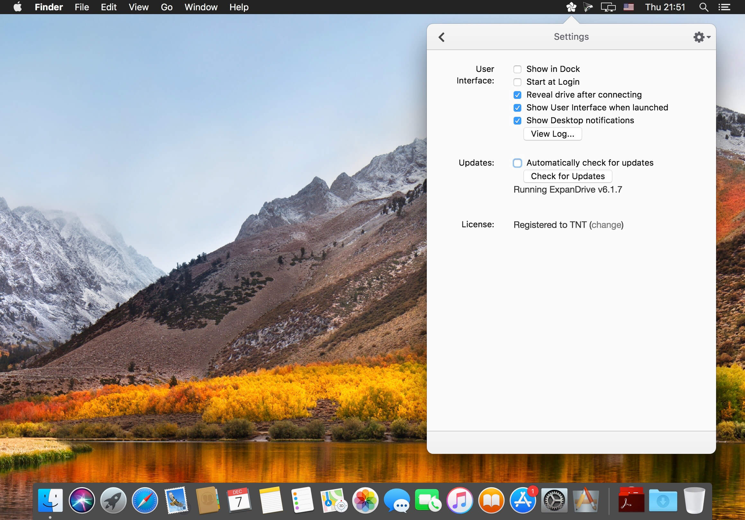Open the Window menu
The height and width of the screenshot is (520, 745).
pos(201,7)
